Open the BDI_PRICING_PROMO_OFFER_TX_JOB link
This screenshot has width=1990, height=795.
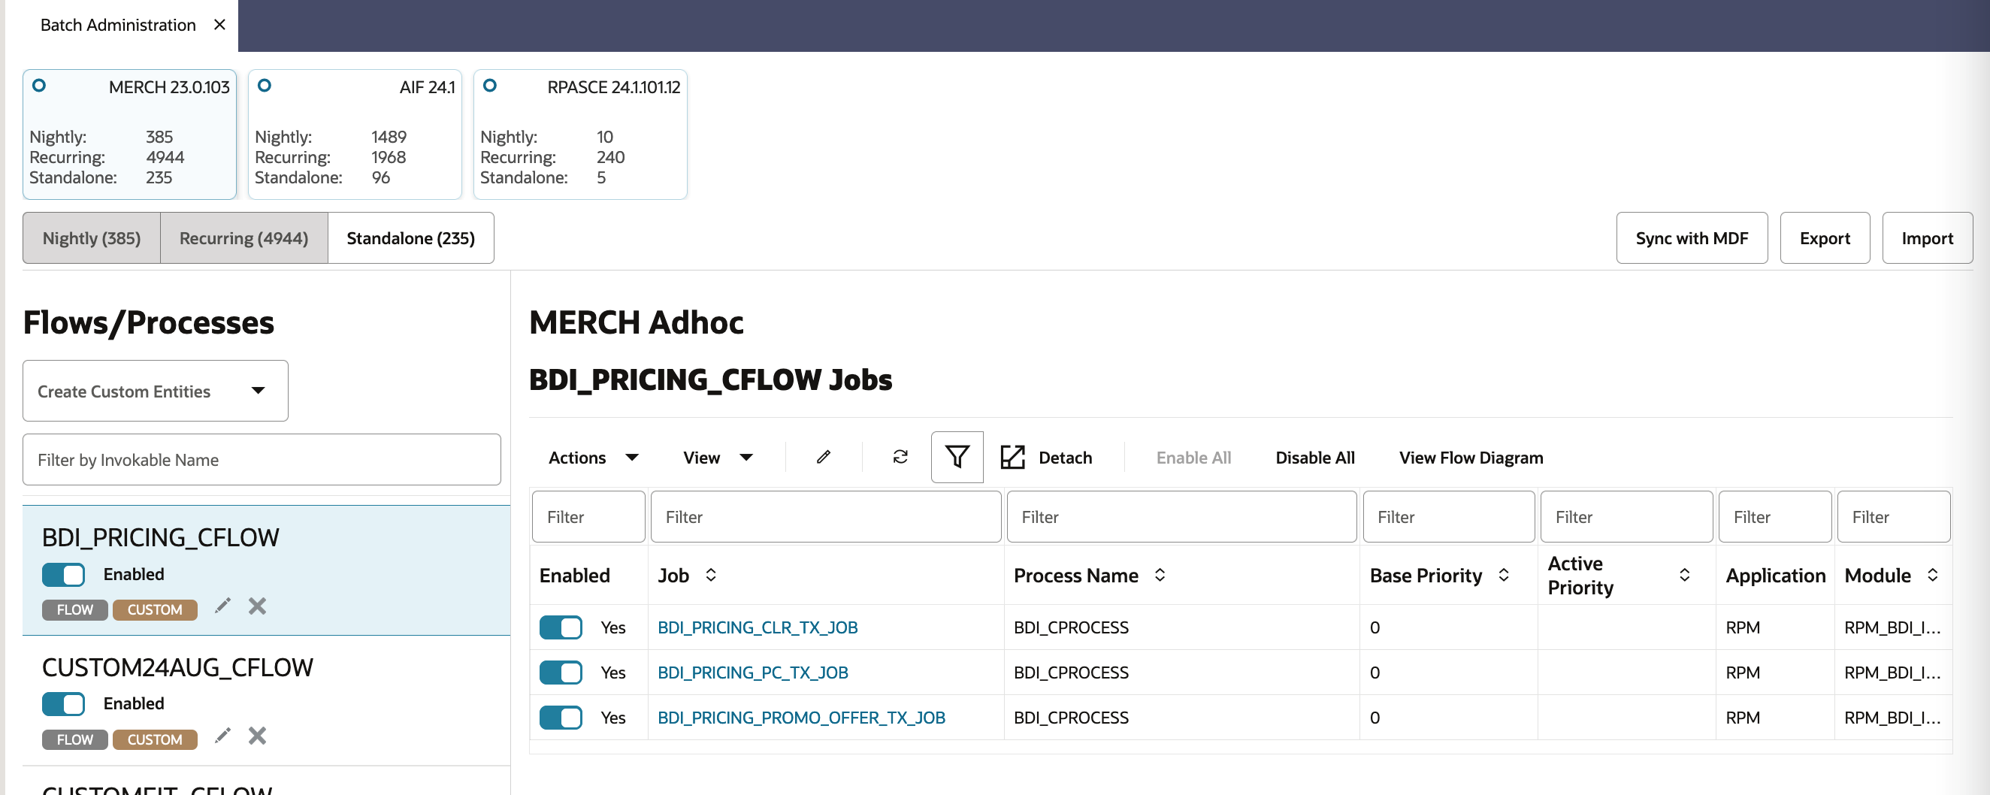click(x=801, y=718)
